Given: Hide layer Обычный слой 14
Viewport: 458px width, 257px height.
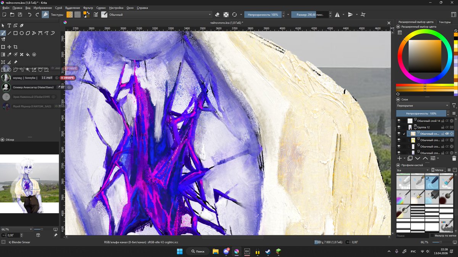Looking at the screenshot, I should click(399, 121).
